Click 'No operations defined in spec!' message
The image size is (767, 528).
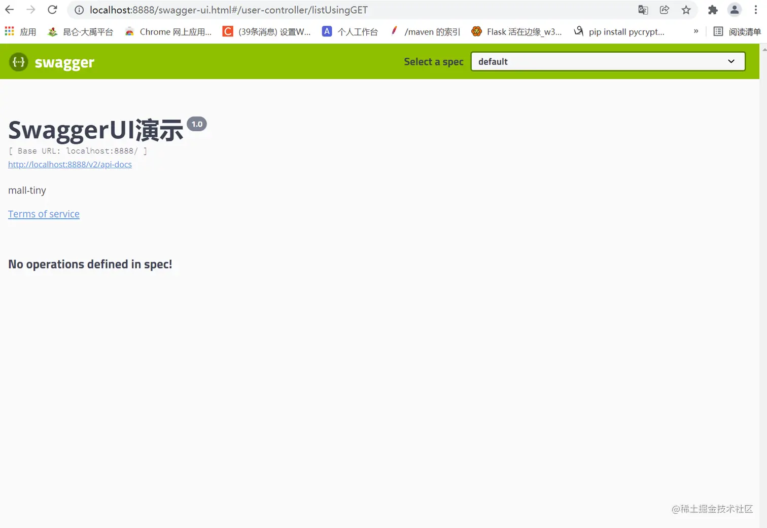[x=90, y=265]
